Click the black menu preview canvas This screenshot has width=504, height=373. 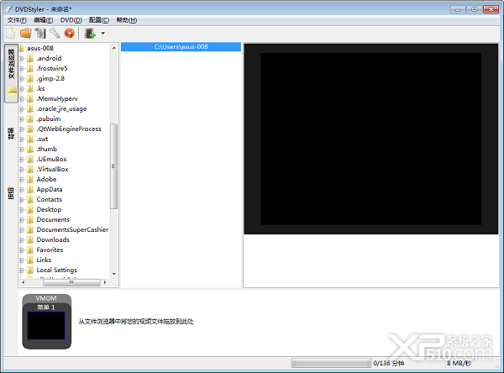point(371,139)
